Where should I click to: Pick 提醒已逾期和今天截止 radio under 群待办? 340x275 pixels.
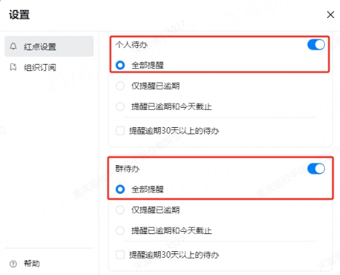[120, 230]
